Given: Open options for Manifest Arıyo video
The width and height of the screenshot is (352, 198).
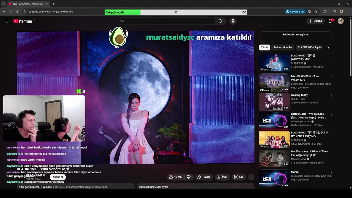Looking at the screenshot, I should [x=331, y=152].
